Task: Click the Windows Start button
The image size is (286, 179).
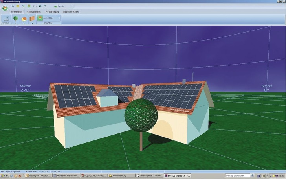Action: pos(5,176)
